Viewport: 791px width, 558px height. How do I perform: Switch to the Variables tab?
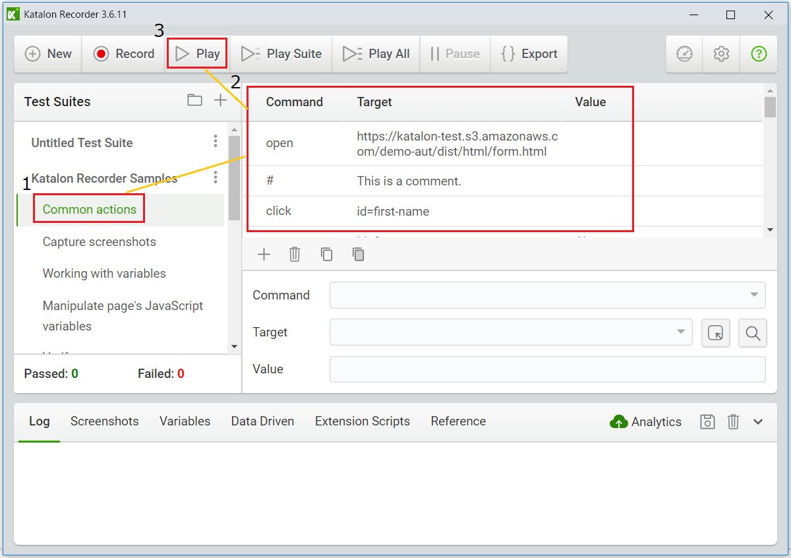[x=185, y=421]
